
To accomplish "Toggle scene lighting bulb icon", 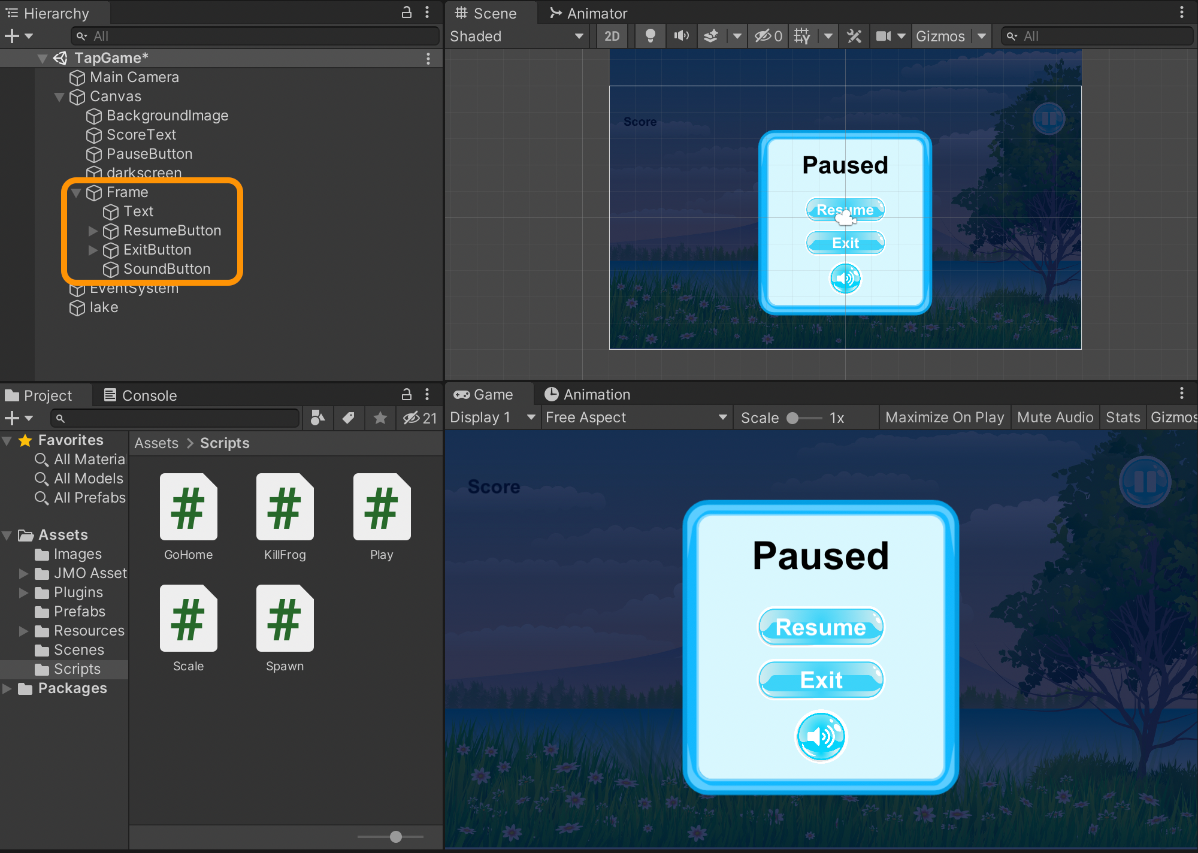I will pyautogui.click(x=650, y=36).
